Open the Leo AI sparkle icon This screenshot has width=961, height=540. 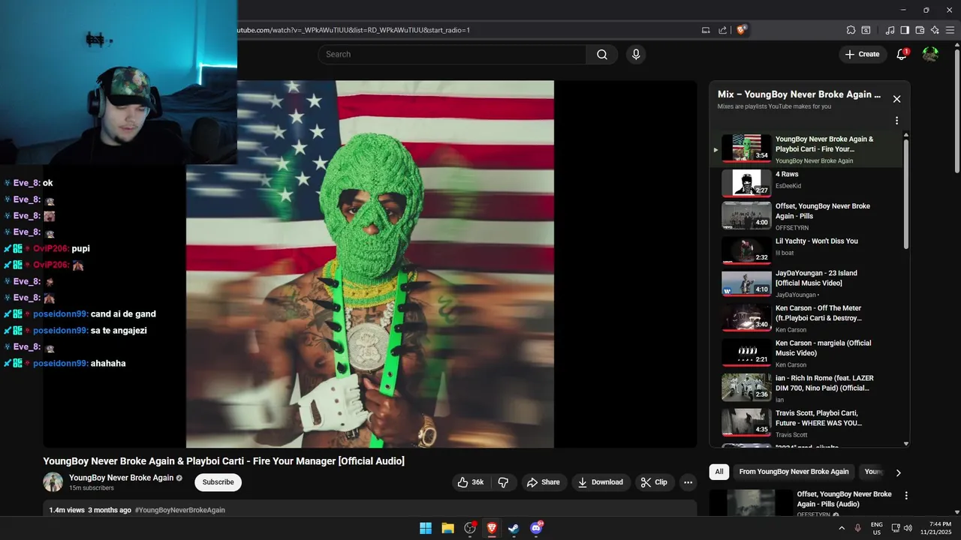(x=935, y=30)
